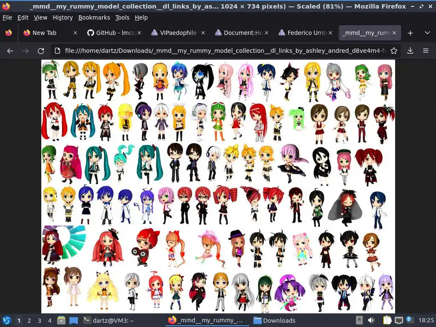Open the network connection tray icon
This screenshot has height=327, width=436.
coord(399,320)
